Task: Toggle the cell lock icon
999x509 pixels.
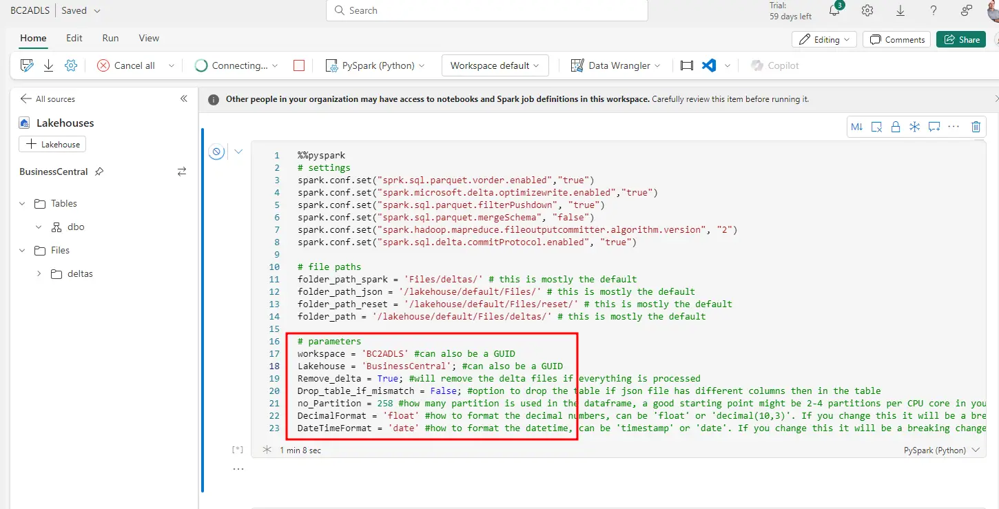Action: pyautogui.click(x=896, y=127)
